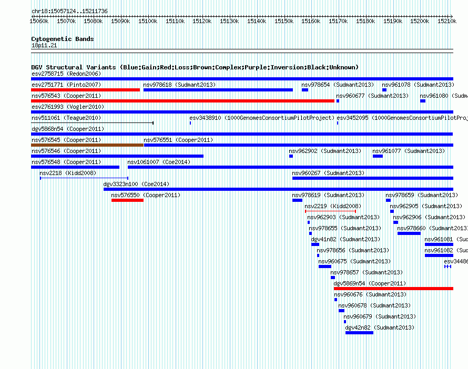Select the red dgv5869n54 (Cooper2011) loss bar
Image resolution: width=468 pixels, height=369 pixels.
393,289
